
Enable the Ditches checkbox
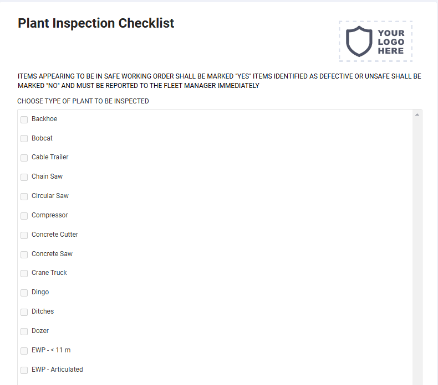pos(24,312)
